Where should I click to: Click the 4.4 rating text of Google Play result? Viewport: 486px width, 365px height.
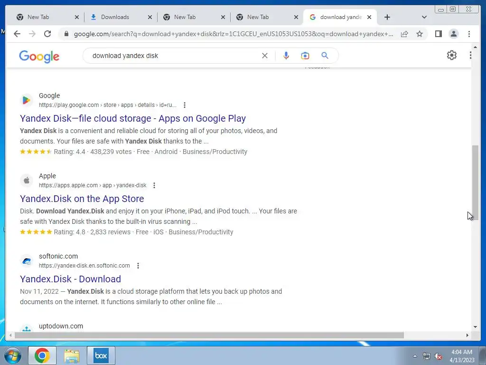[69, 152]
